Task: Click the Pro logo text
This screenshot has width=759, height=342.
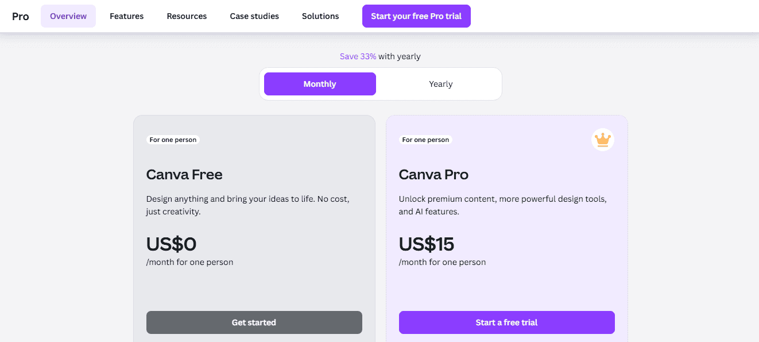Action: (x=21, y=16)
